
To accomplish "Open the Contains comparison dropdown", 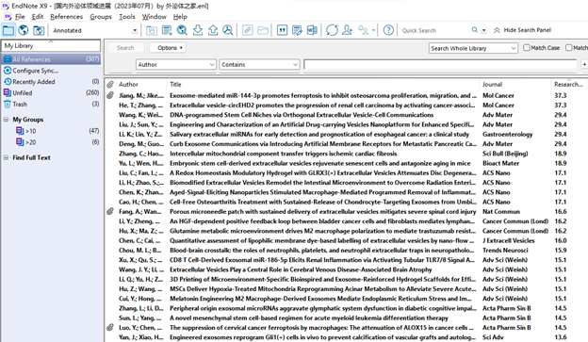I will [x=259, y=64].
